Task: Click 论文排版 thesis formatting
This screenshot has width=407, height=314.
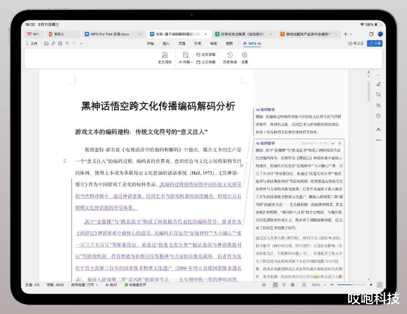Action: point(206,55)
